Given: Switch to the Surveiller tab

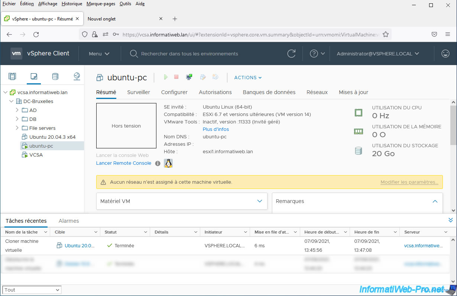Looking at the screenshot, I should pos(139,92).
